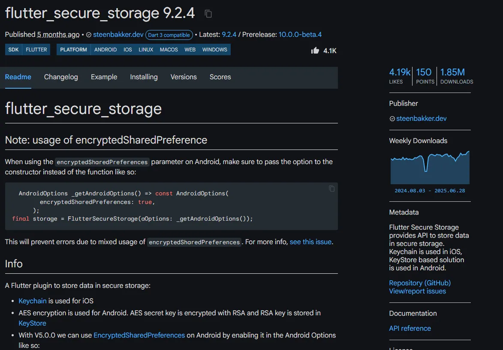Click the Dart 3 compatible badge
This screenshot has width=503, height=350.
coord(169,35)
